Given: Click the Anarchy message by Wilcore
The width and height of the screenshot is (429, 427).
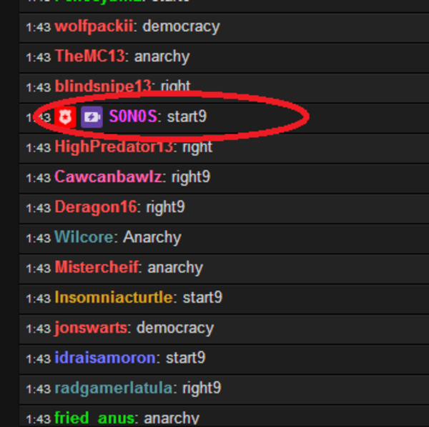Looking at the screenshot, I should [x=152, y=237].
